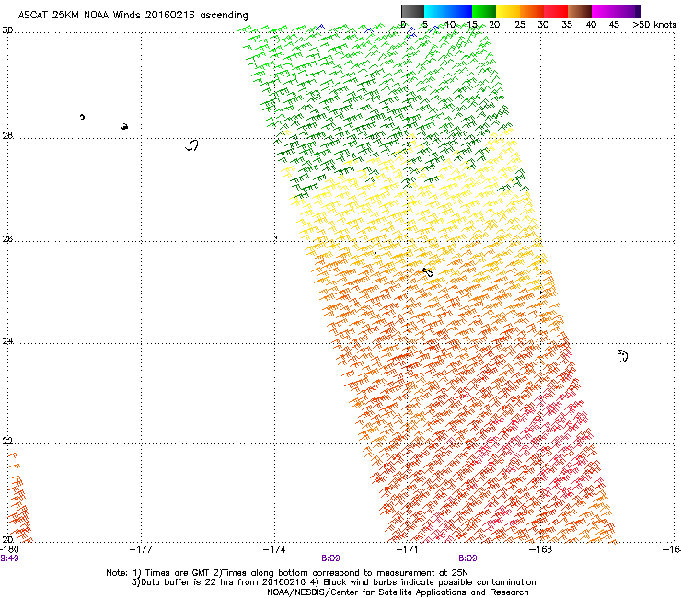Click the '45' legend scale label
681x598 pixels.
pyautogui.click(x=614, y=25)
